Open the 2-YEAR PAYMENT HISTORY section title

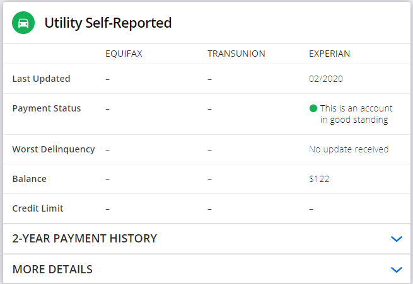(x=84, y=239)
